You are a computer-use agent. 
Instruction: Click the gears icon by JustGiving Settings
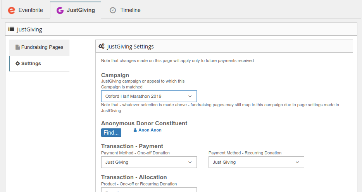(x=101, y=46)
